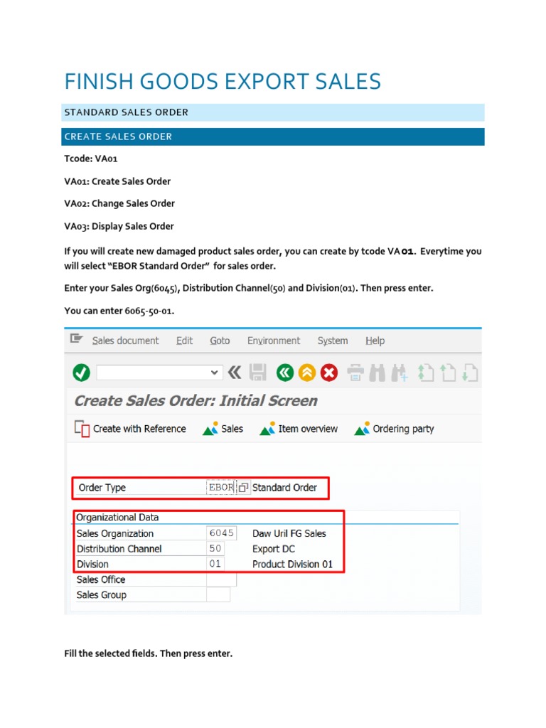This screenshot has height=728, width=546.
Task: Click the VA03: Display Sales Order line
Action: click(119, 226)
